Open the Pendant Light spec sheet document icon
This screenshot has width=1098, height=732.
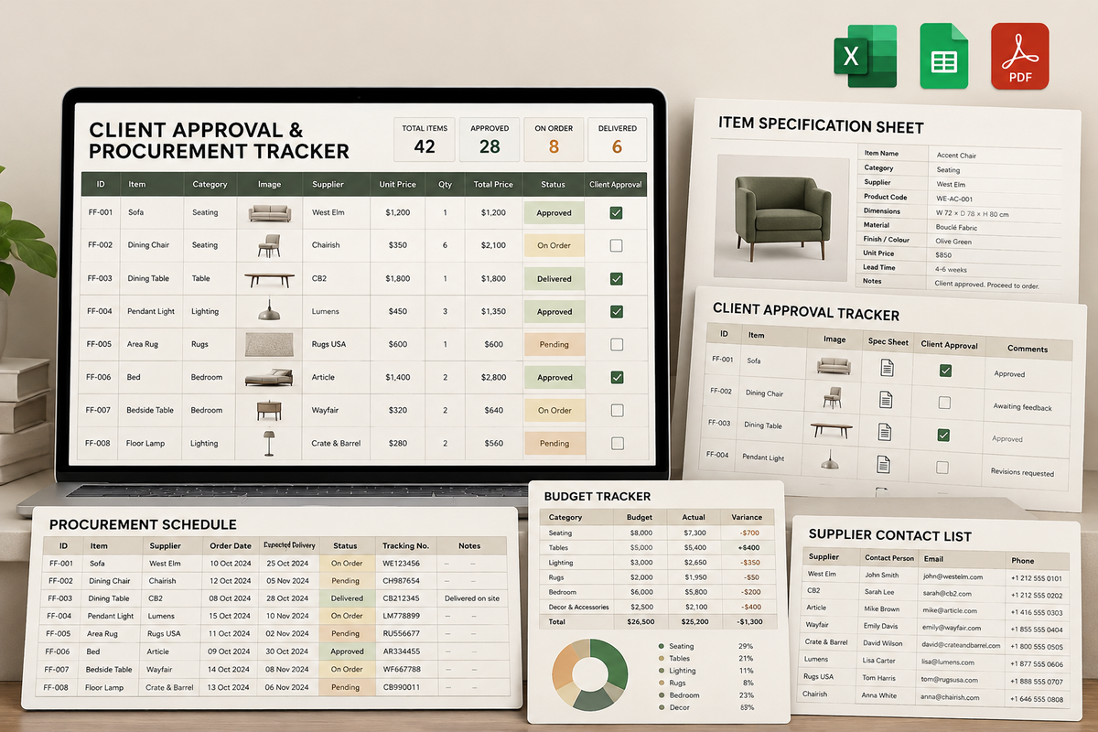pos(884,465)
